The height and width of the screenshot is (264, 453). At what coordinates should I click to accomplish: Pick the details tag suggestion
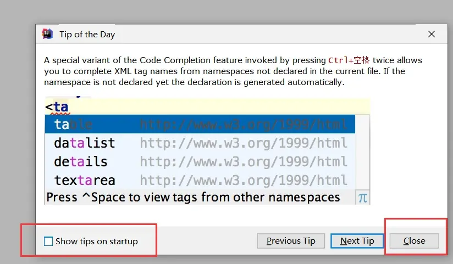point(200,161)
